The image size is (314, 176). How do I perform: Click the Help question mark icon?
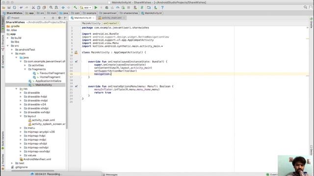coord(162,8)
